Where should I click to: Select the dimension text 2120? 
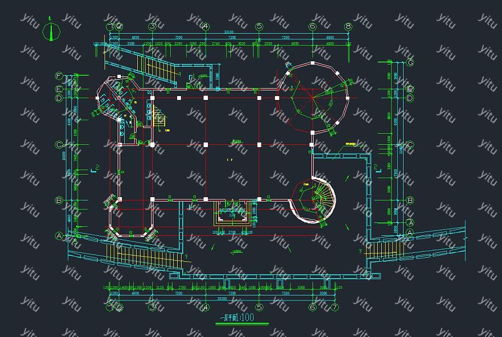pyautogui.click(x=159, y=288)
